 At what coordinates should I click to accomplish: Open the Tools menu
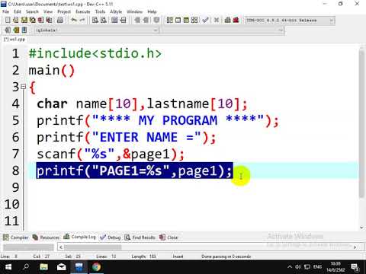(x=100, y=11)
